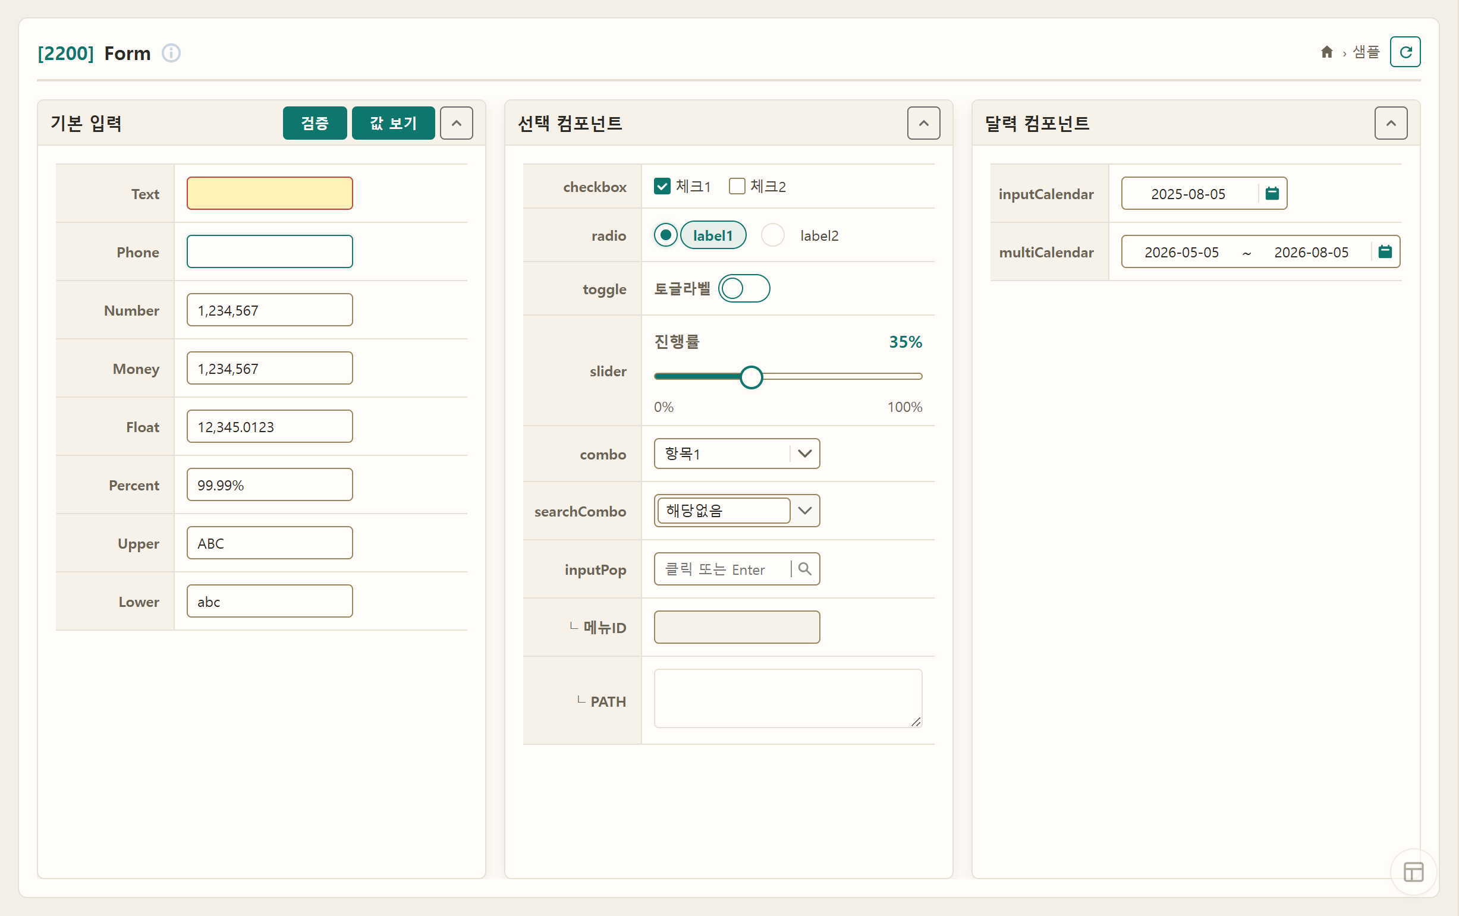Open the combo dropdown showing 항목1

[x=737, y=454]
